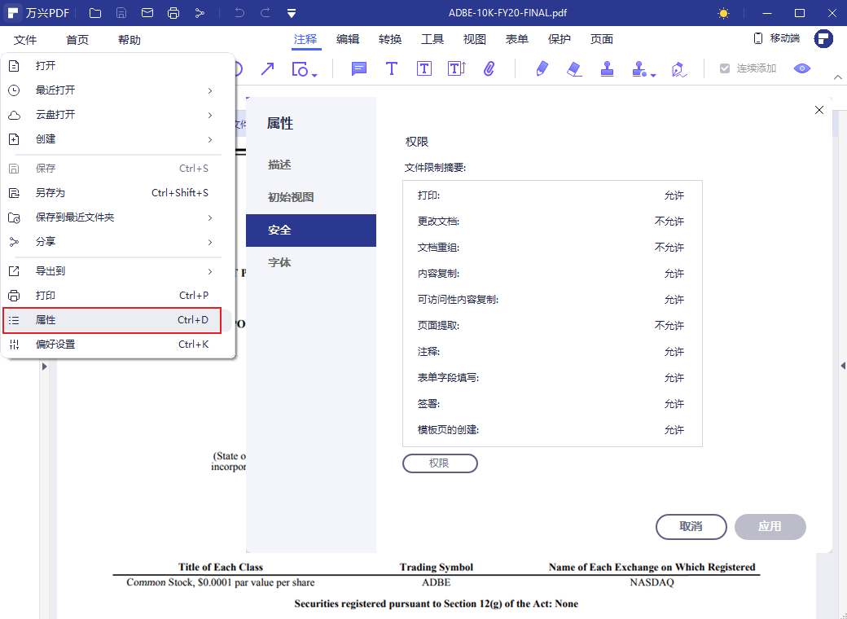Click the Email icon in title bar

click(x=147, y=12)
